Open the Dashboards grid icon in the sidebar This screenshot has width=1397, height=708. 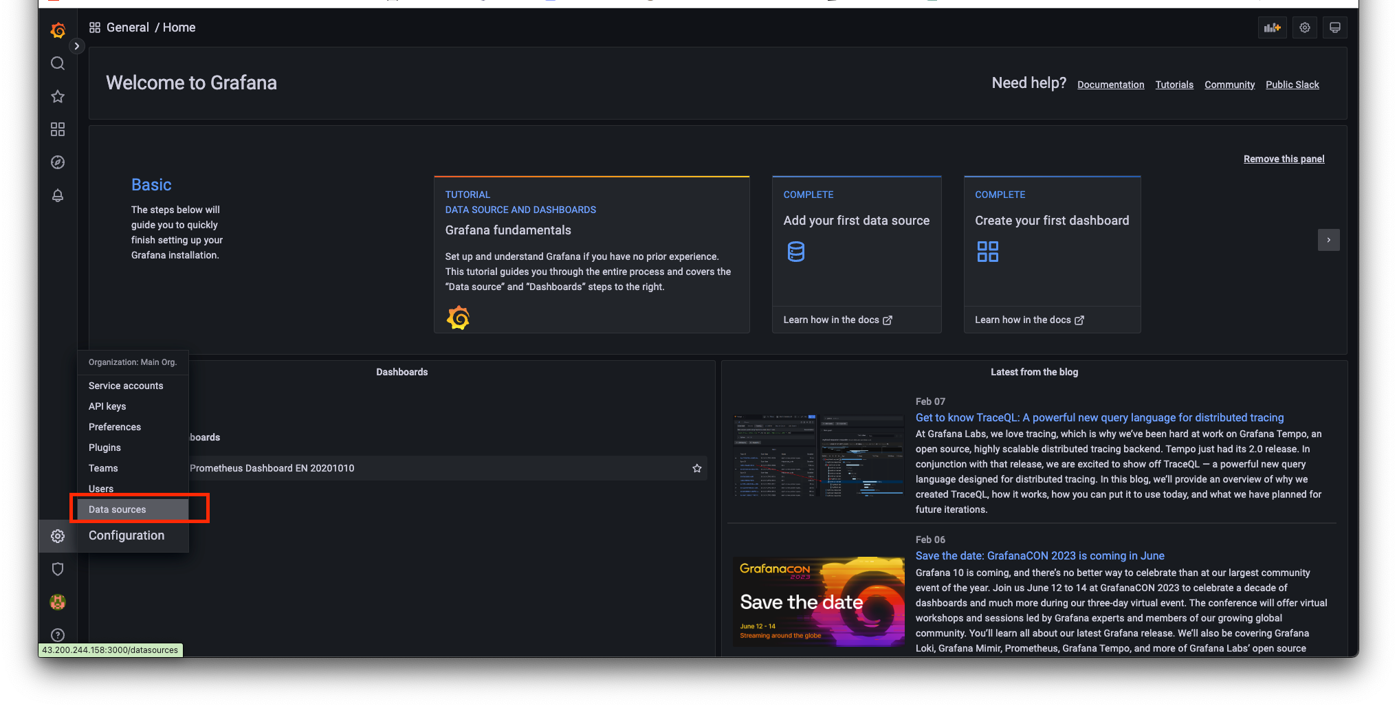[x=58, y=129]
